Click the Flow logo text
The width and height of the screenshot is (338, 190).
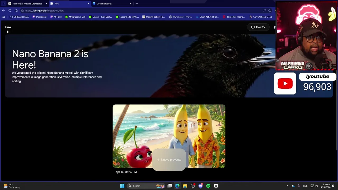pyautogui.click(x=8, y=27)
